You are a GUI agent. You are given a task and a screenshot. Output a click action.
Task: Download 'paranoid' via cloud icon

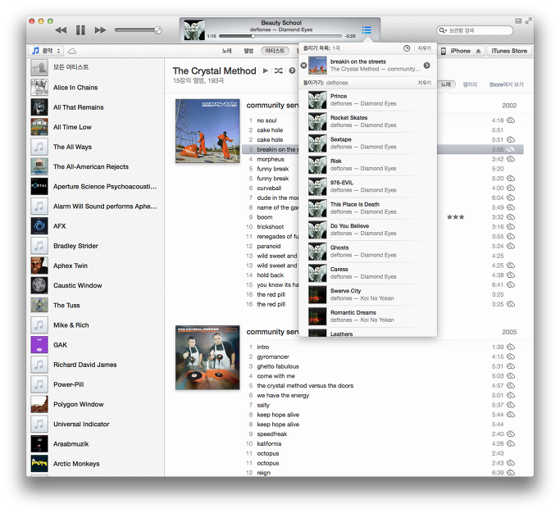pos(511,246)
